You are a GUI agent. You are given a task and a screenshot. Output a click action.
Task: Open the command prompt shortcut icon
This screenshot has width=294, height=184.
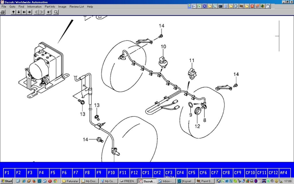[220, 6]
